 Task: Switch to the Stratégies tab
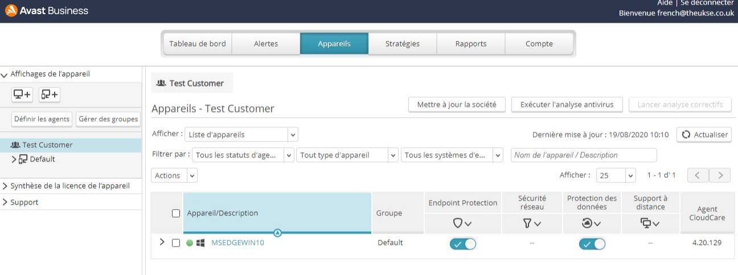click(402, 44)
